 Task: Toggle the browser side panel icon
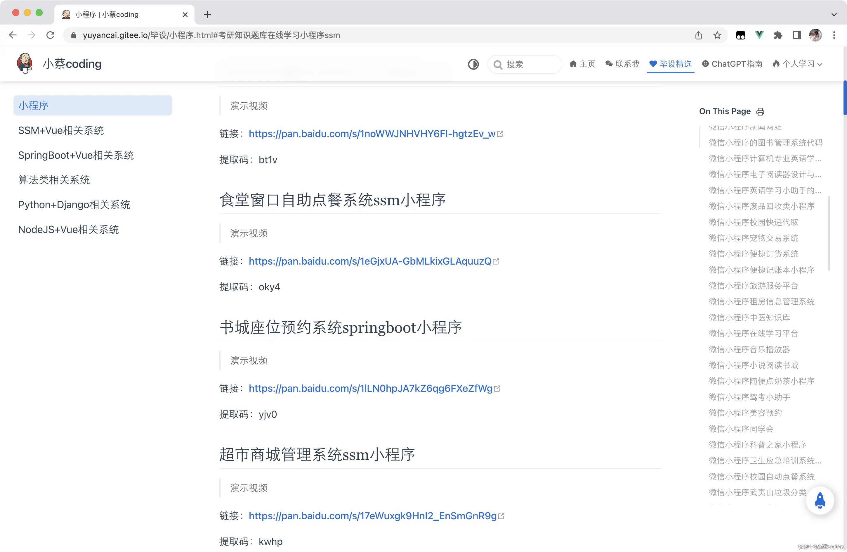point(796,35)
